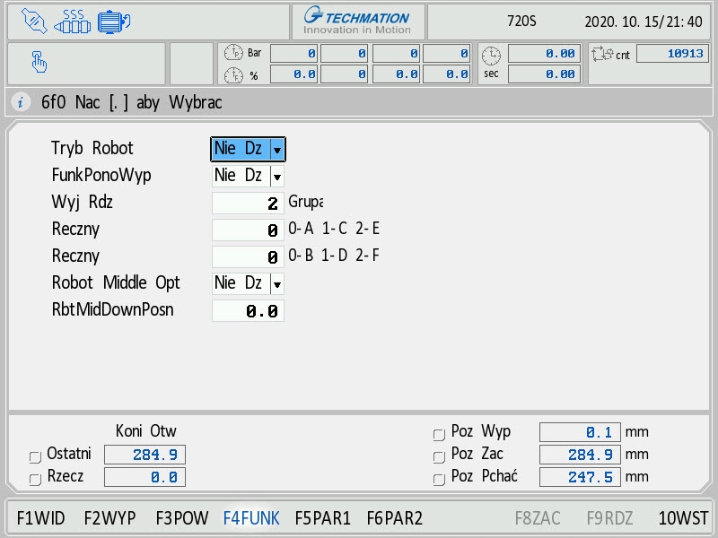The image size is (718, 538).
Task: Tap the manual mode hand icon
Action: click(x=39, y=62)
